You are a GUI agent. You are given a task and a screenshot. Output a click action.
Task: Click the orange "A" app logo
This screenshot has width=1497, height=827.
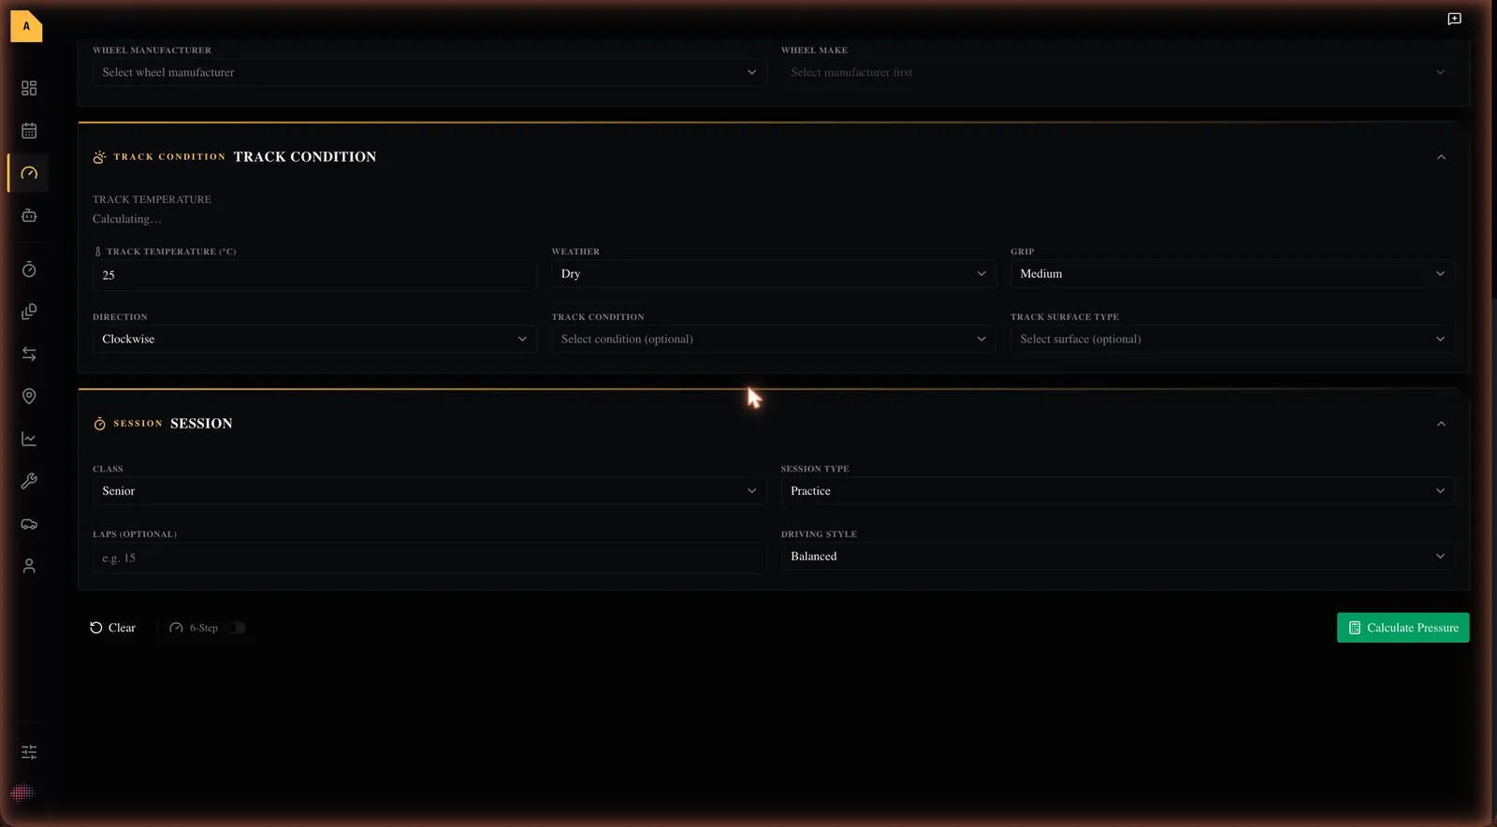(x=26, y=27)
